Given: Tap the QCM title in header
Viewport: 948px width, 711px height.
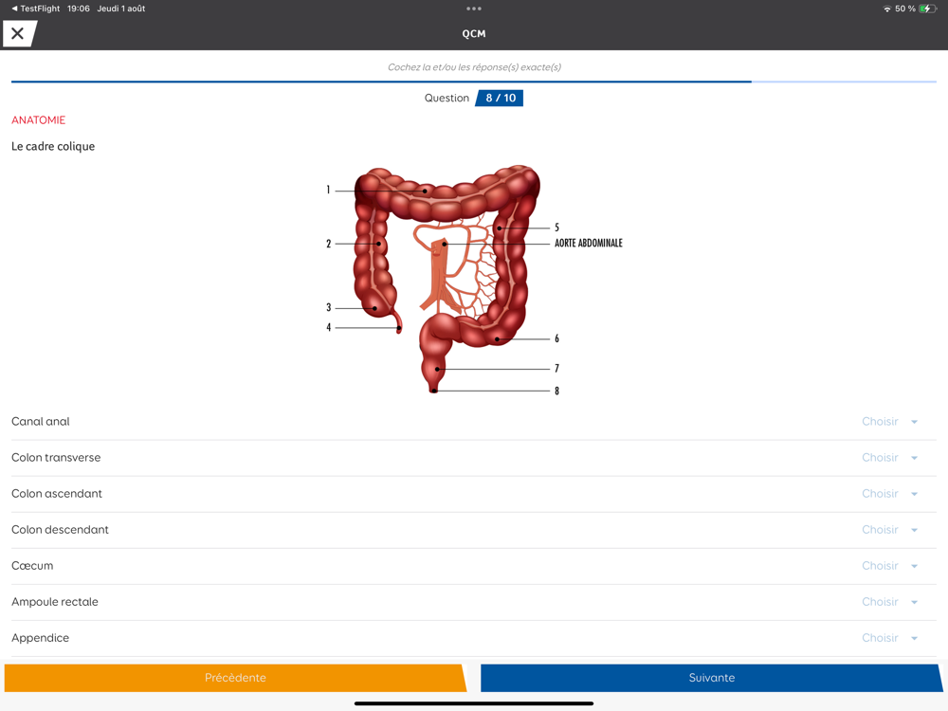Looking at the screenshot, I should pos(474,34).
